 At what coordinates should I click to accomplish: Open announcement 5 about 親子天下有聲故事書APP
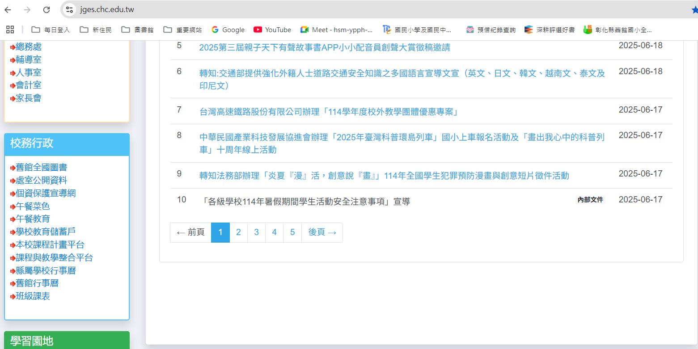click(x=325, y=47)
